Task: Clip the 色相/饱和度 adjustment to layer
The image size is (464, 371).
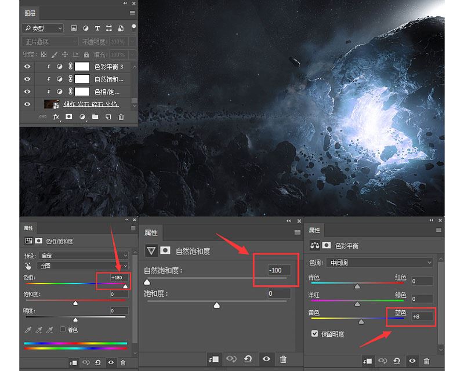Action: pyautogui.click(x=73, y=363)
